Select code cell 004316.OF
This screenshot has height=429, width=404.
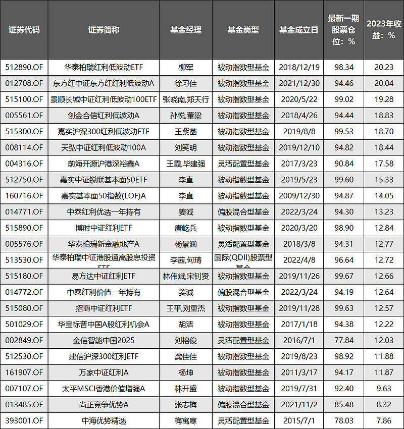pos(24,164)
